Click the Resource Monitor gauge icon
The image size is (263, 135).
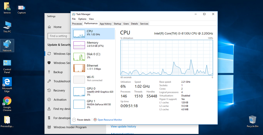pyautogui.click(x=95, y=120)
